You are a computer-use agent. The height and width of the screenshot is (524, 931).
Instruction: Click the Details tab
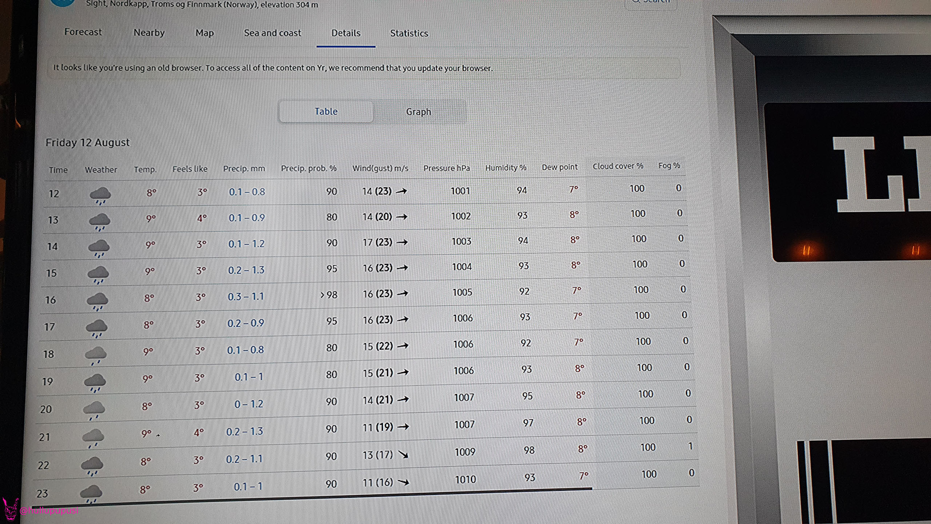[345, 33]
